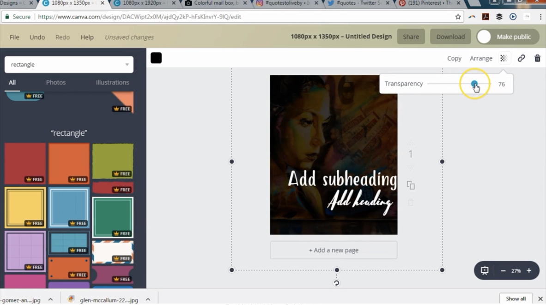The height and width of the screenshot is (305, 546).
Task: Copy a link to the selected element
Action: click(521, 58)
